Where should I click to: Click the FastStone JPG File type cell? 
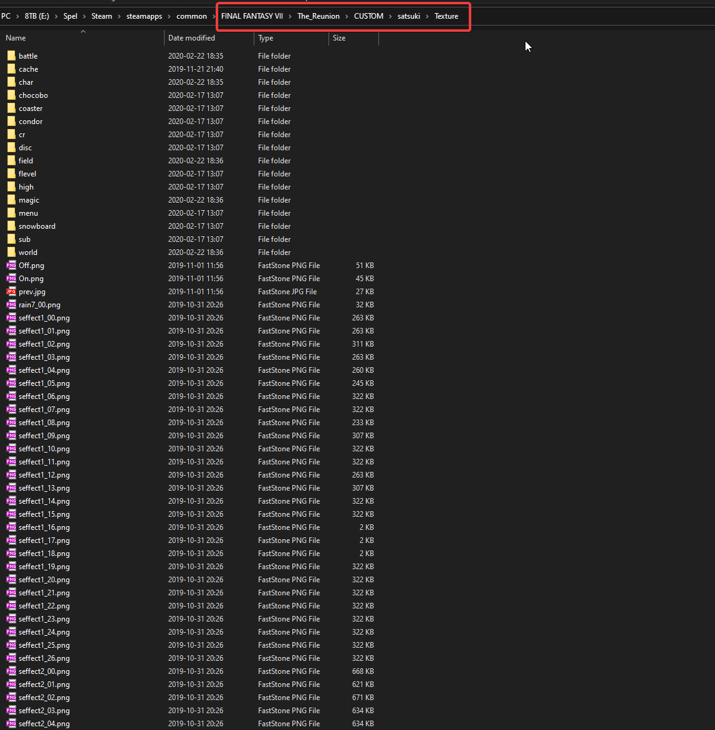[287, 292]
